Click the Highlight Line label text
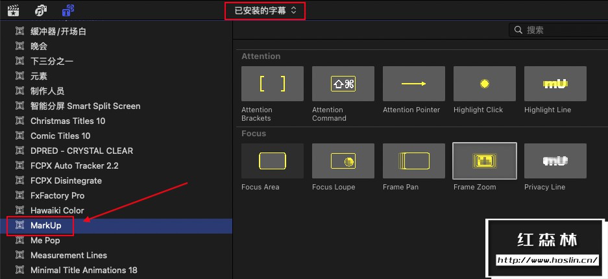Viewport: 608px width, 279px height. [x=548, y=110]
